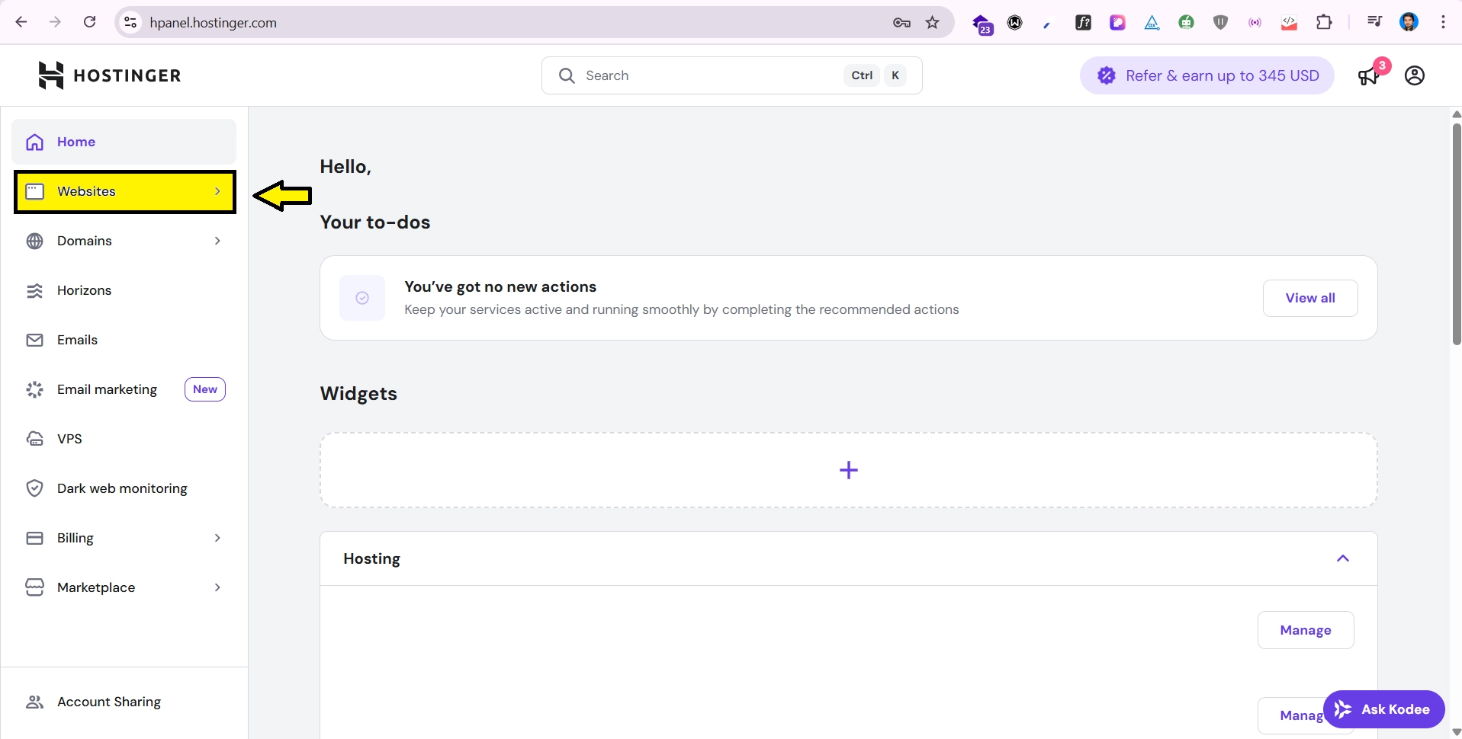Open Dark web monitoring
The image size is (1462, 739).
coord(122,488)
